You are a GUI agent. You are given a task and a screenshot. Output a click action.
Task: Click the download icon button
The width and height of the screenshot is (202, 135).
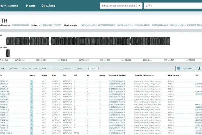pos(199,68)
